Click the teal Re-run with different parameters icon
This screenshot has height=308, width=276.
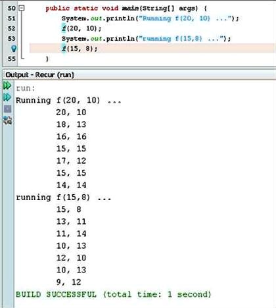click(7, 97)
